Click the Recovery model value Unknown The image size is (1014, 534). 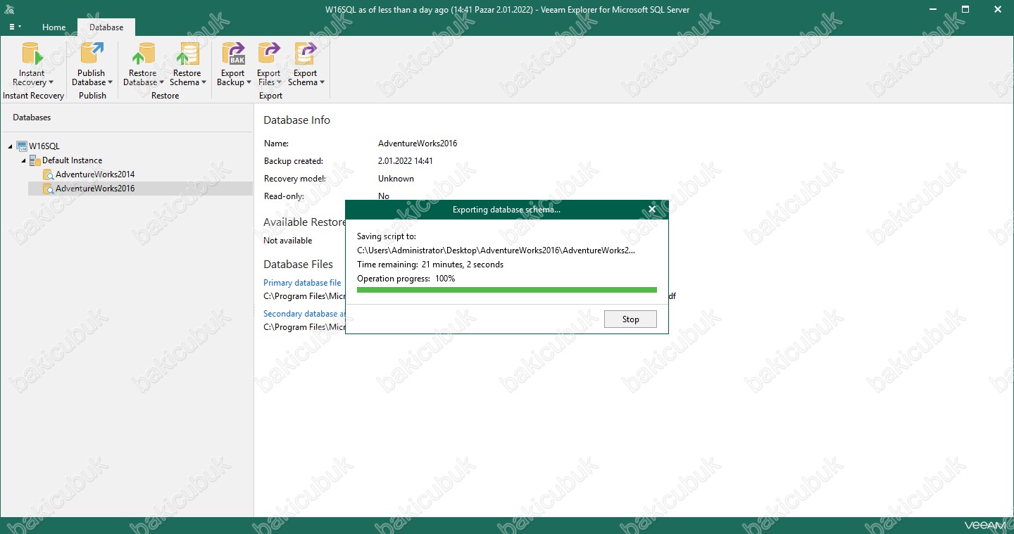pyautogui.click(x=396, y=179)
